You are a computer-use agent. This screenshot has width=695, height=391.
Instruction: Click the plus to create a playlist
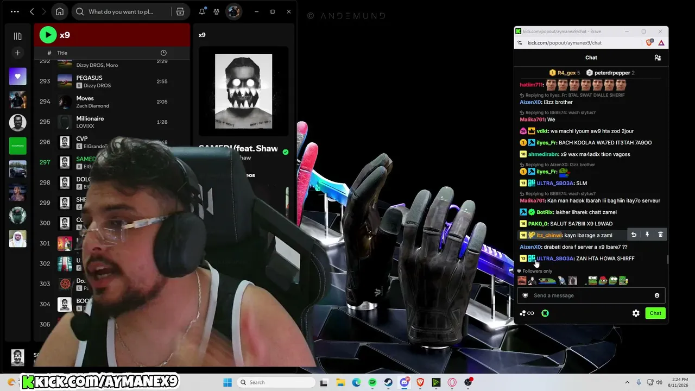(x=17, y=53)
